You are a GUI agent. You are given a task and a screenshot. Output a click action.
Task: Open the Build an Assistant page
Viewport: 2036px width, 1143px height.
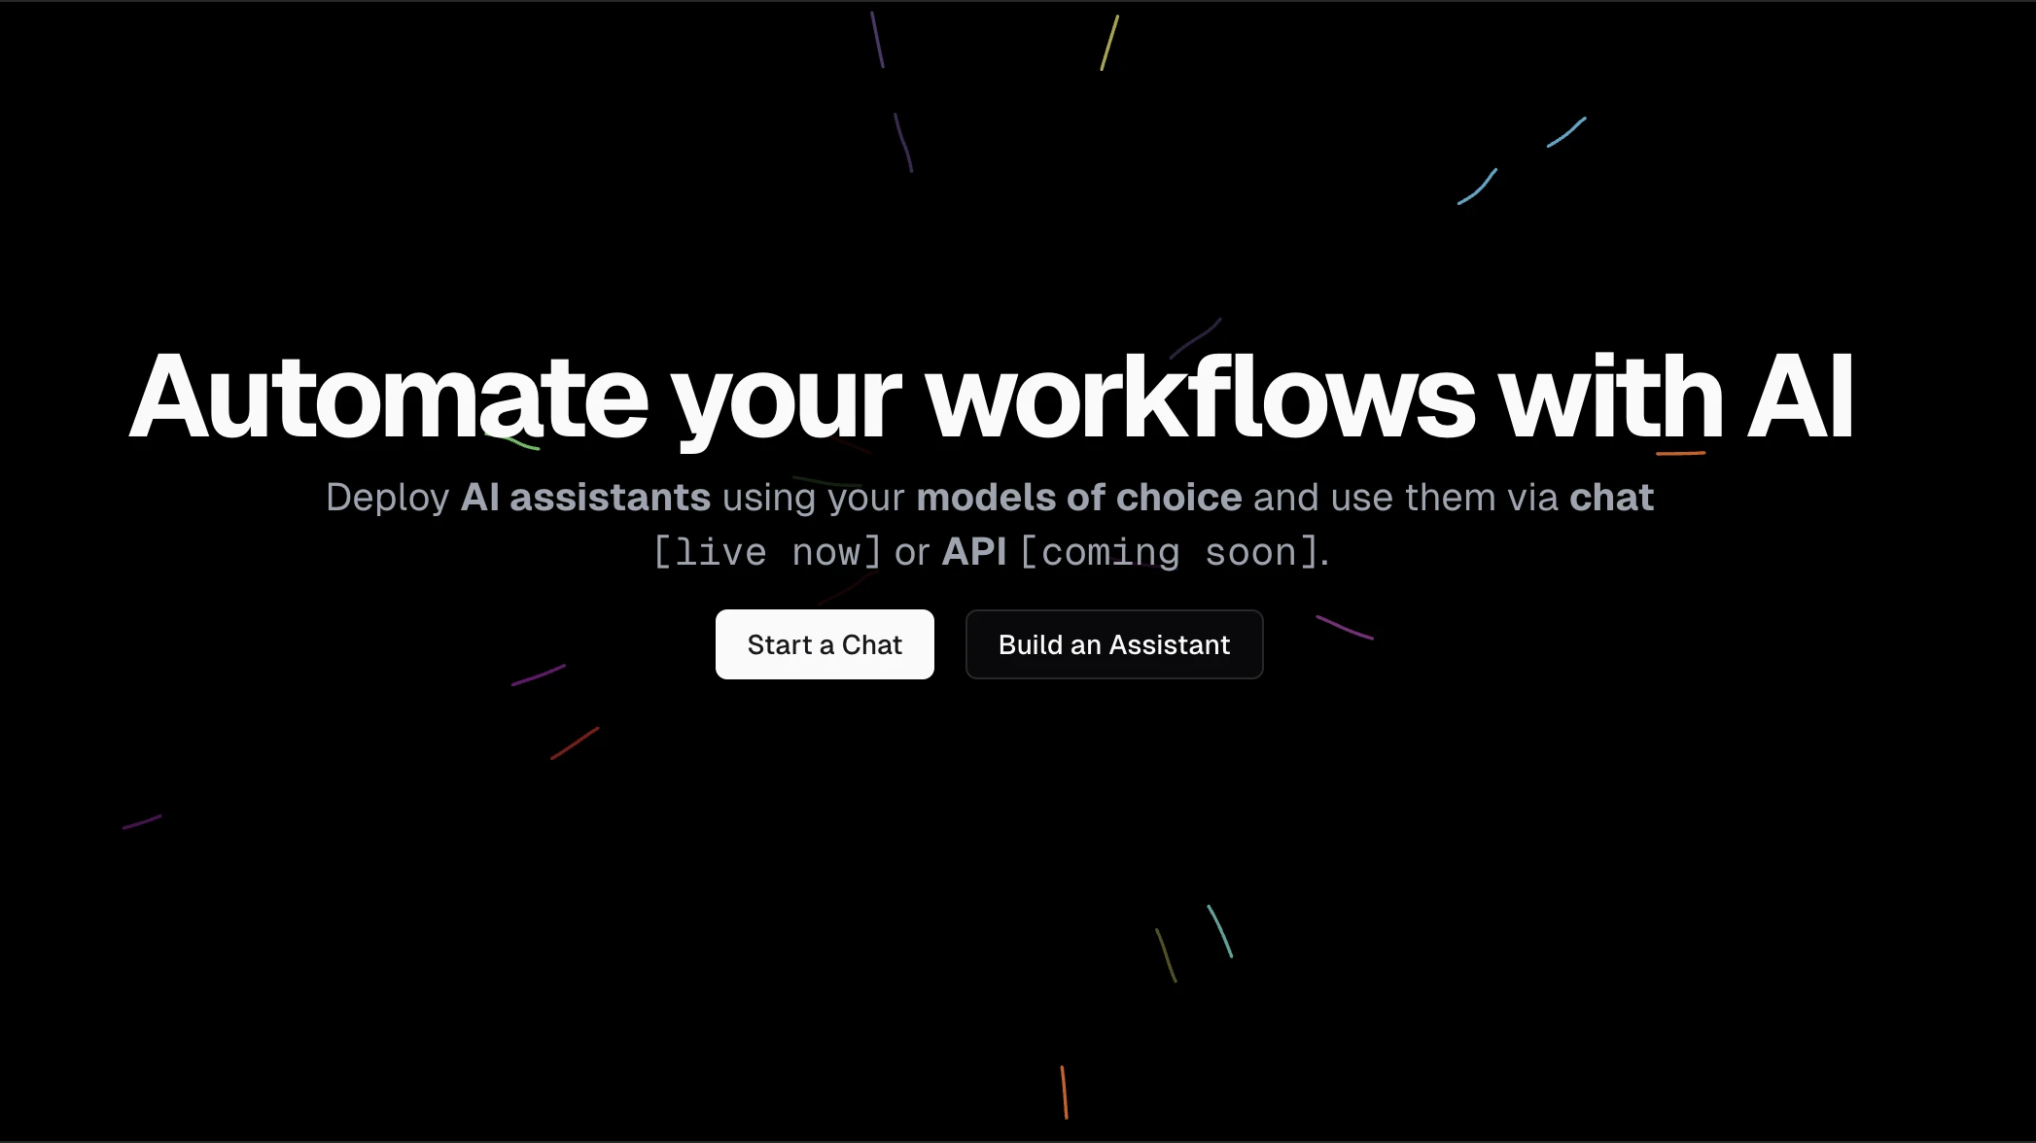click(x=1114, y=644)
